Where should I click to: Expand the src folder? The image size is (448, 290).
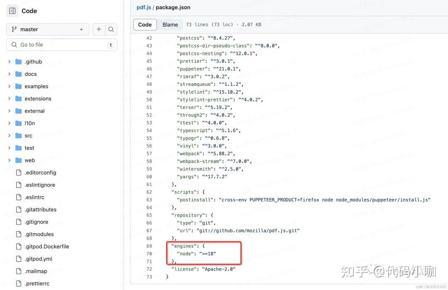pos(9,135)
